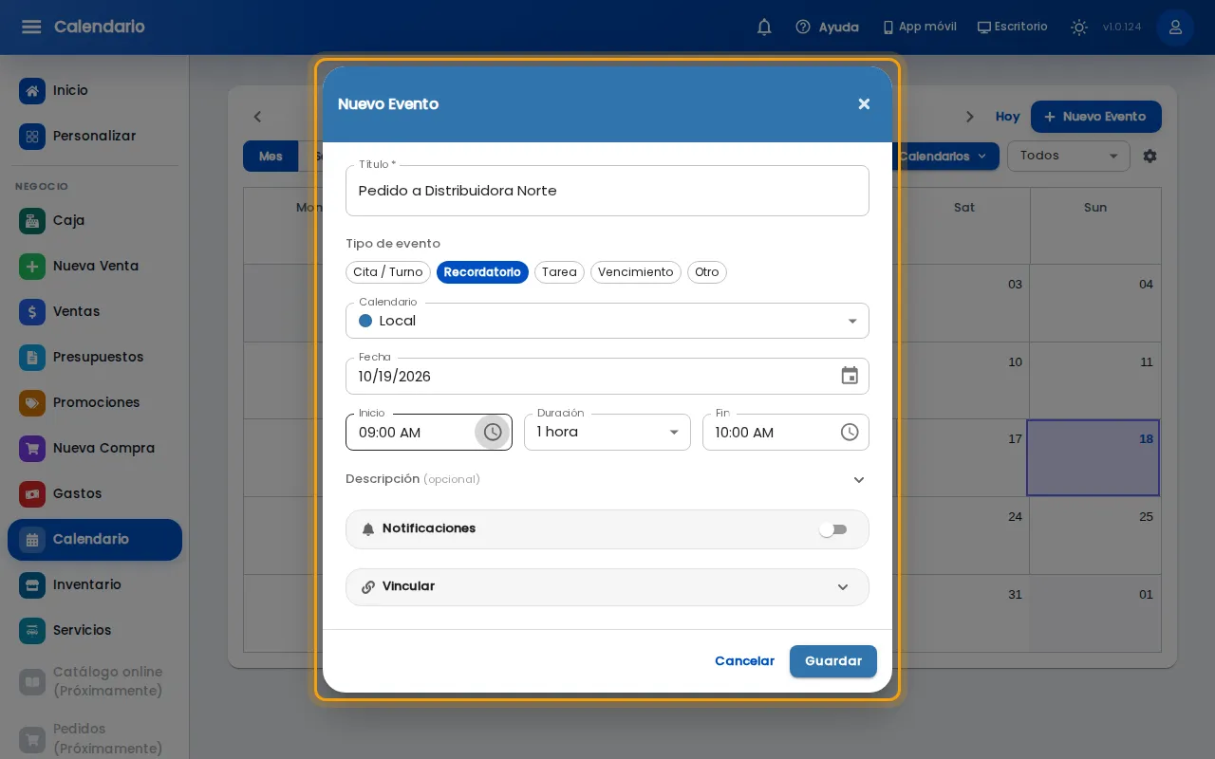Open the notifications bell in top bar

click(764, 27)
